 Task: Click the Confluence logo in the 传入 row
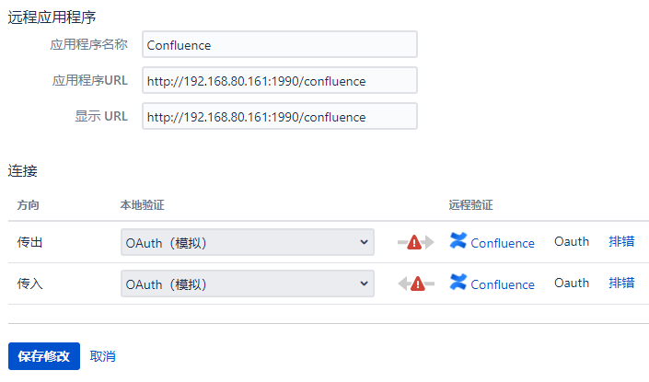[x=458, y=283]
